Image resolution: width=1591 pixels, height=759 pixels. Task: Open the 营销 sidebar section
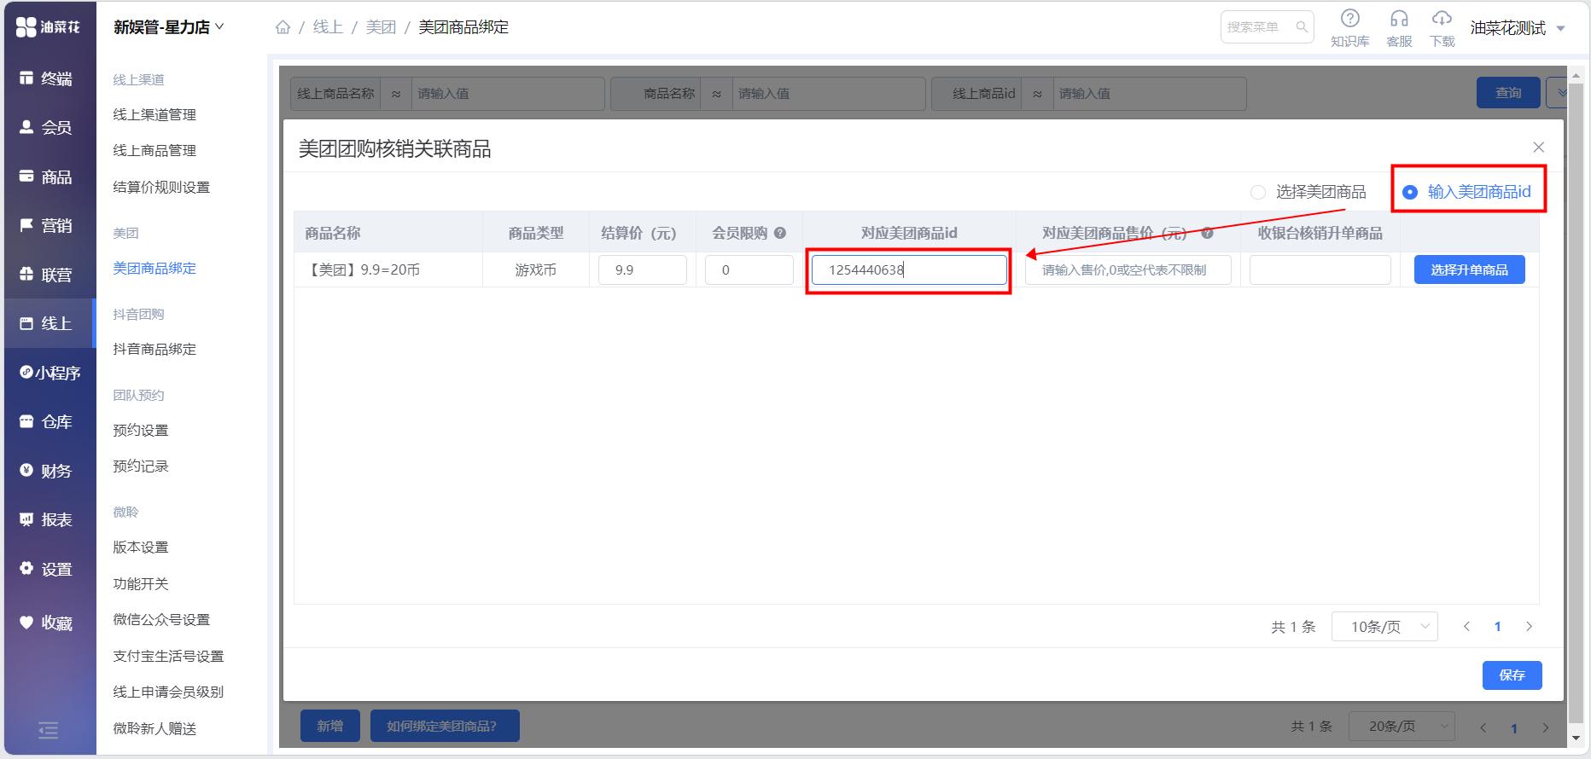48,225
